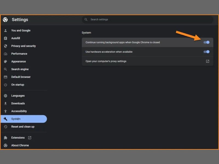Click the wrench icon for System
Screen dimensions: 219x164
(5, 119)
